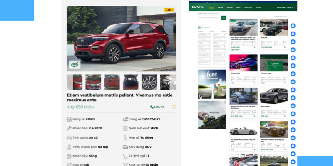The width and height of the screenshot is (333, 166).
Task: Click the filter icon beside Thêm bộ lọc
Action: tap(200, 27)
